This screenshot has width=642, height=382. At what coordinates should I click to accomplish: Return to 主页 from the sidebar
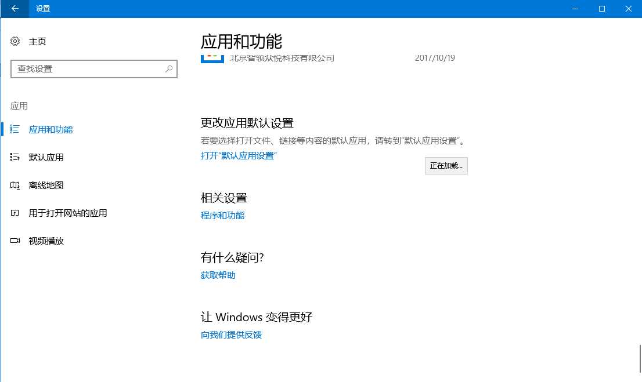pos(36,41)
